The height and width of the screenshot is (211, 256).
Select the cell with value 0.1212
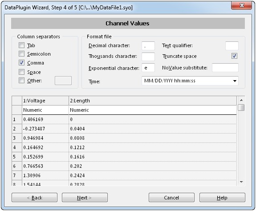coord(153,147)
